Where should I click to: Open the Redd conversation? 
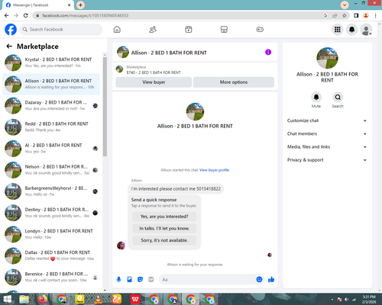[51, 127]
